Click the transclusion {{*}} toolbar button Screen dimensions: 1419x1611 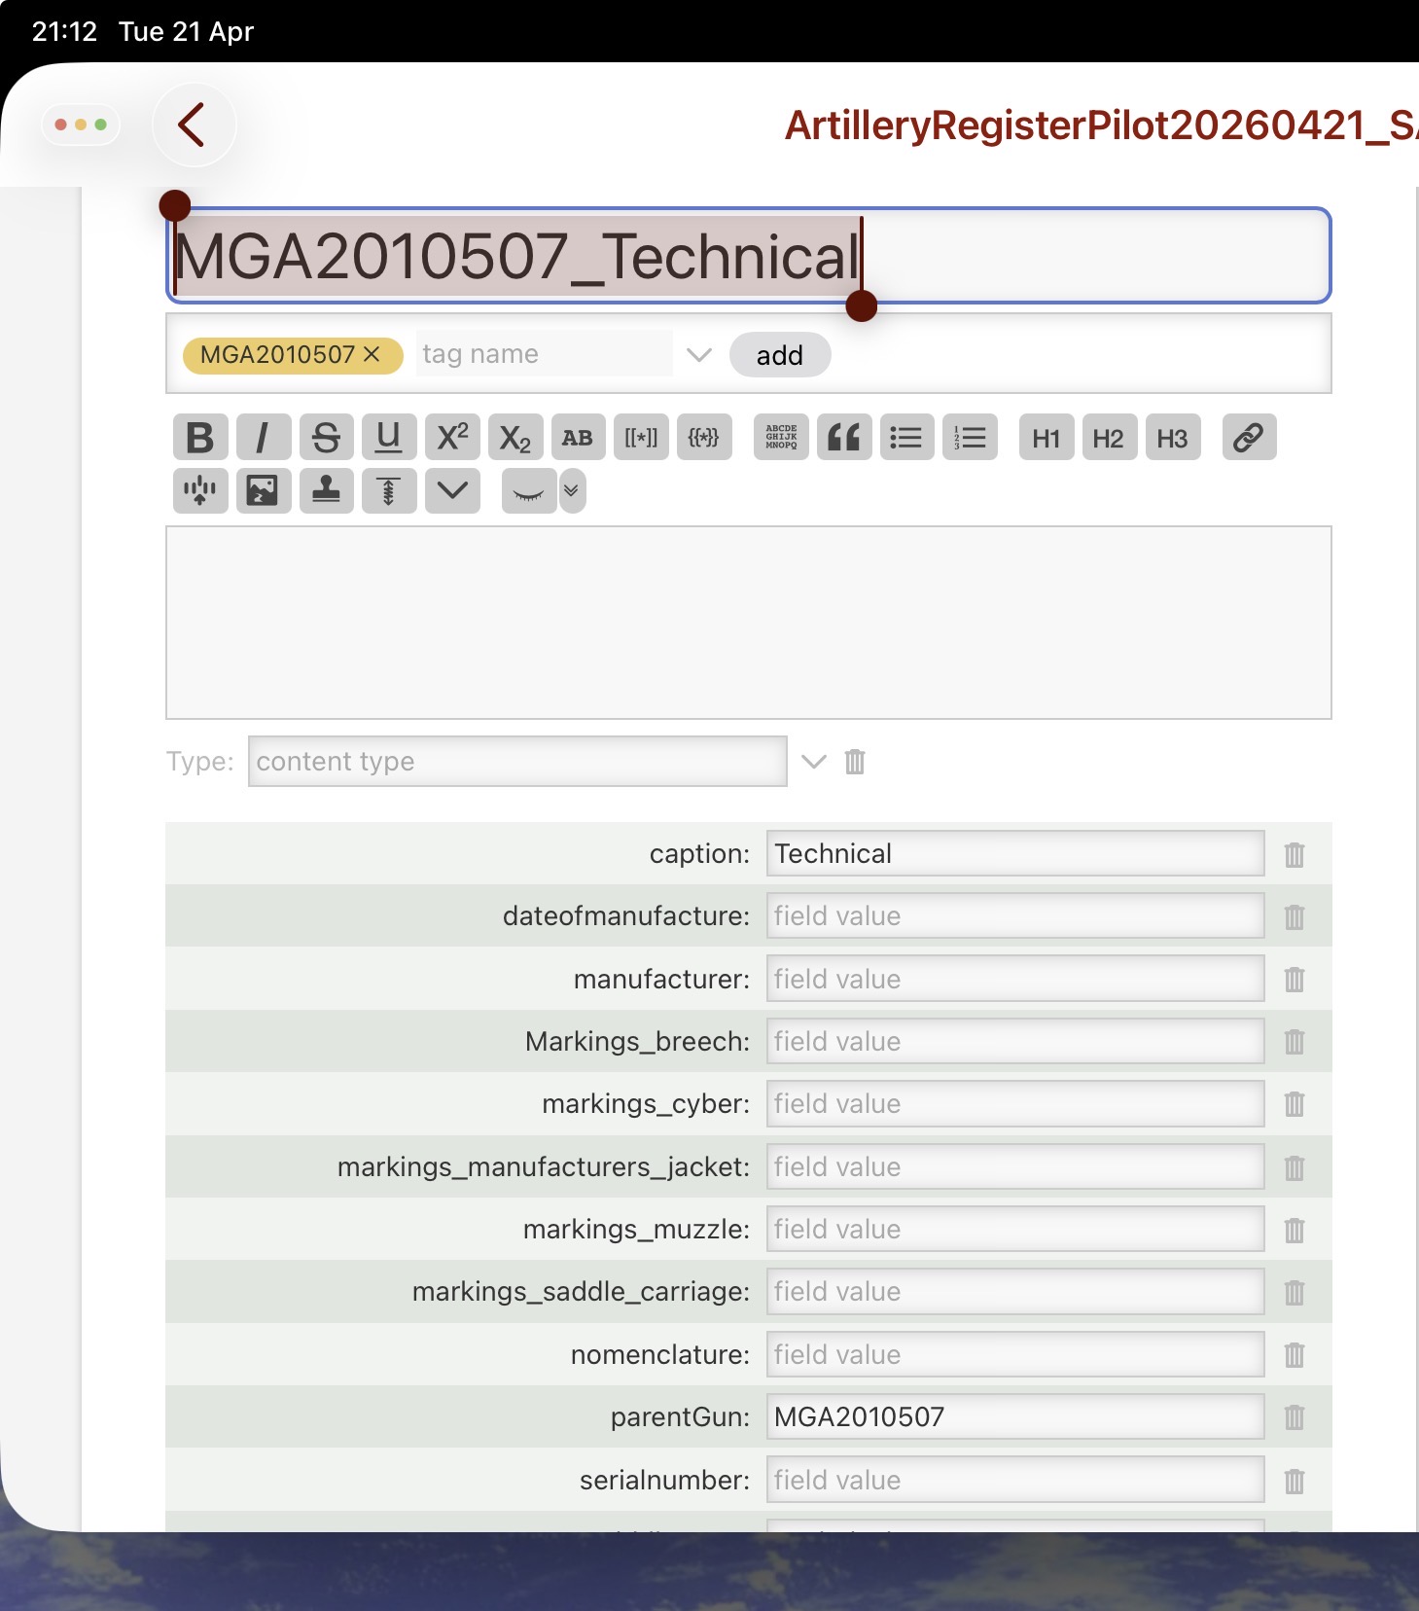pyautogui.click(x=703, y=438)
